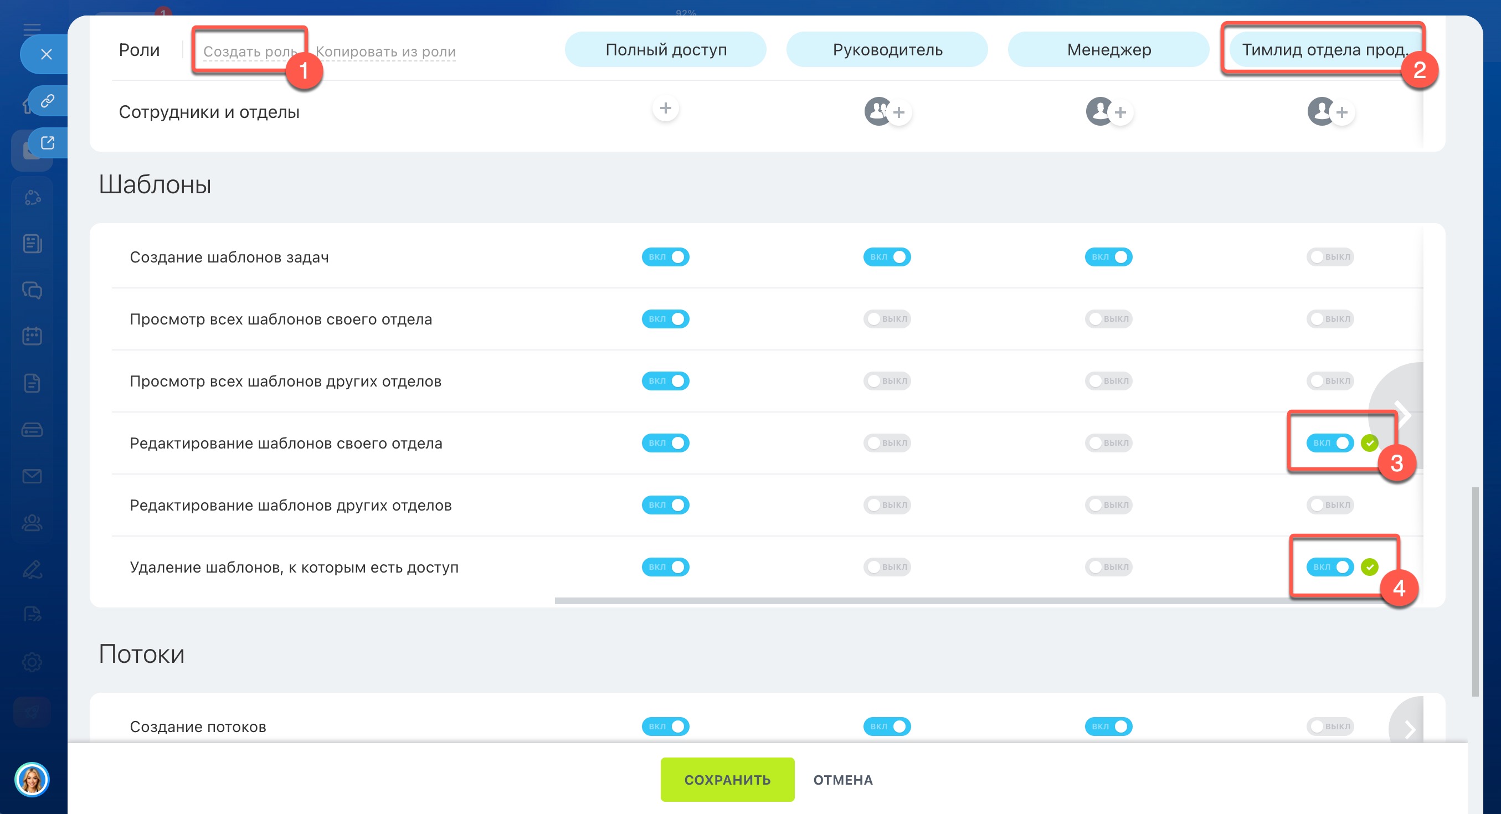Add employees to Менеджер role
The width and height of the screenshot is (1501, 814).
1119,112
